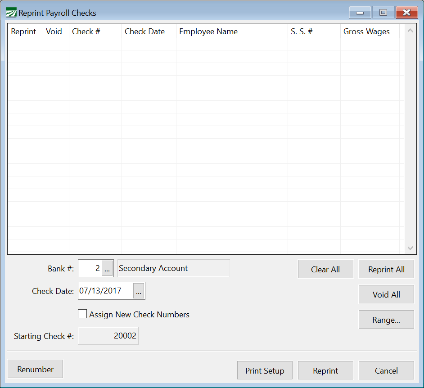Open the Range selection dialog

386,320
